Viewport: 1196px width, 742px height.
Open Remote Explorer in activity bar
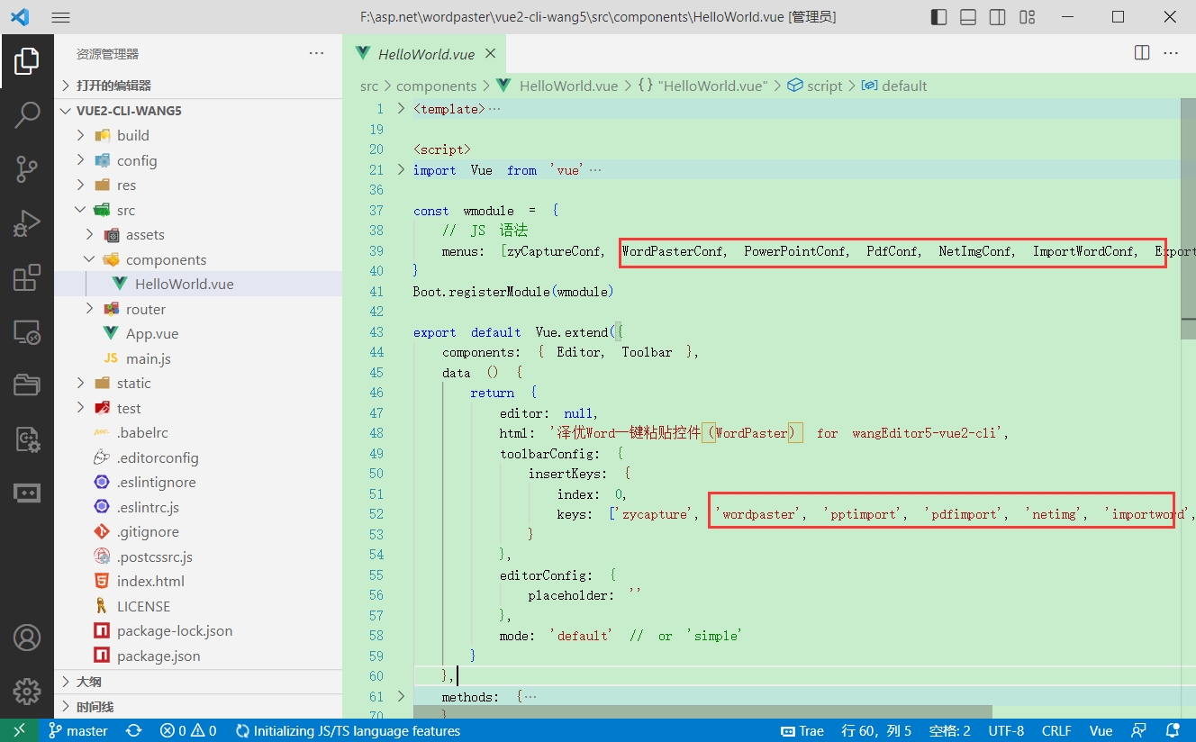[x=27, y=332]
